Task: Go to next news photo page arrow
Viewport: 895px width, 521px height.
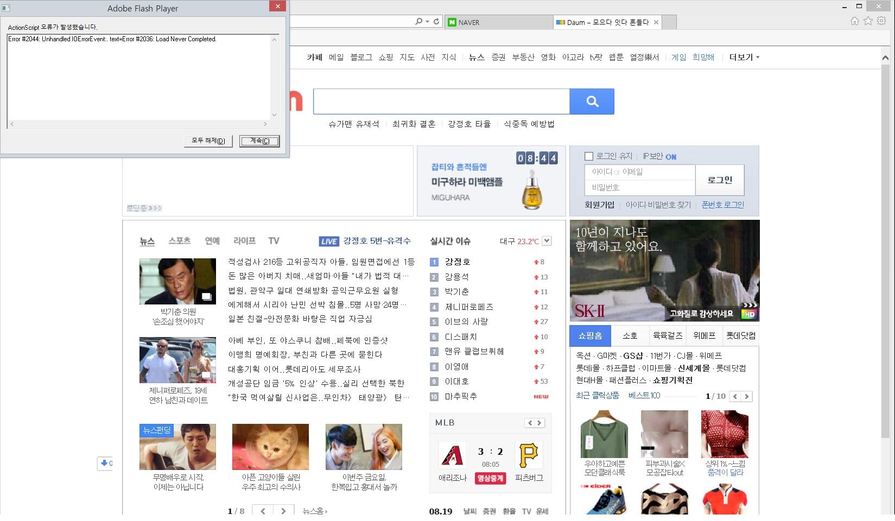Action: click(283, 511)
